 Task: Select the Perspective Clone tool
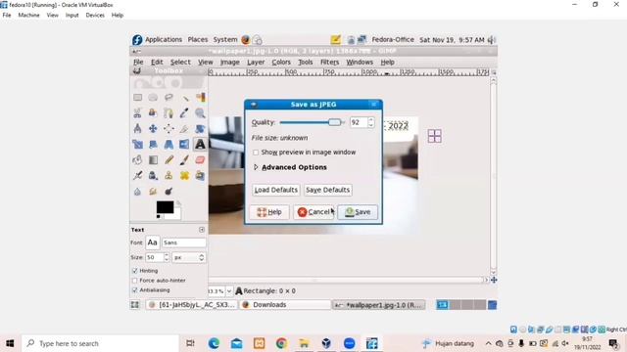(x=200, y=176)
